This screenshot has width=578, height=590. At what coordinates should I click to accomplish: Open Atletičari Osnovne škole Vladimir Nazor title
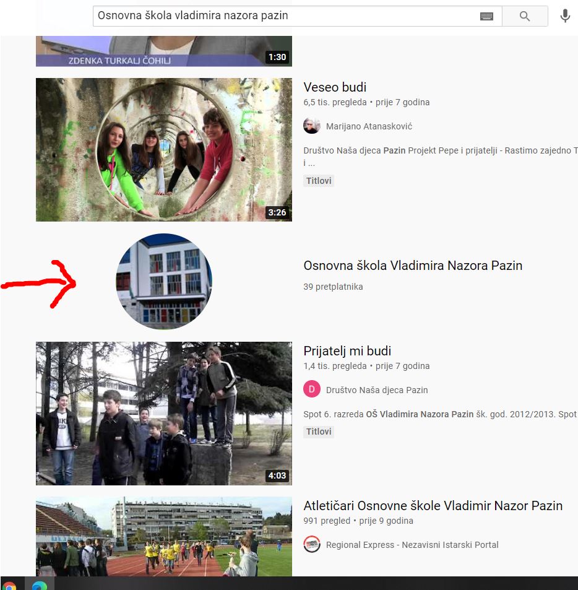pyautogui.click(x=433, y=506)
